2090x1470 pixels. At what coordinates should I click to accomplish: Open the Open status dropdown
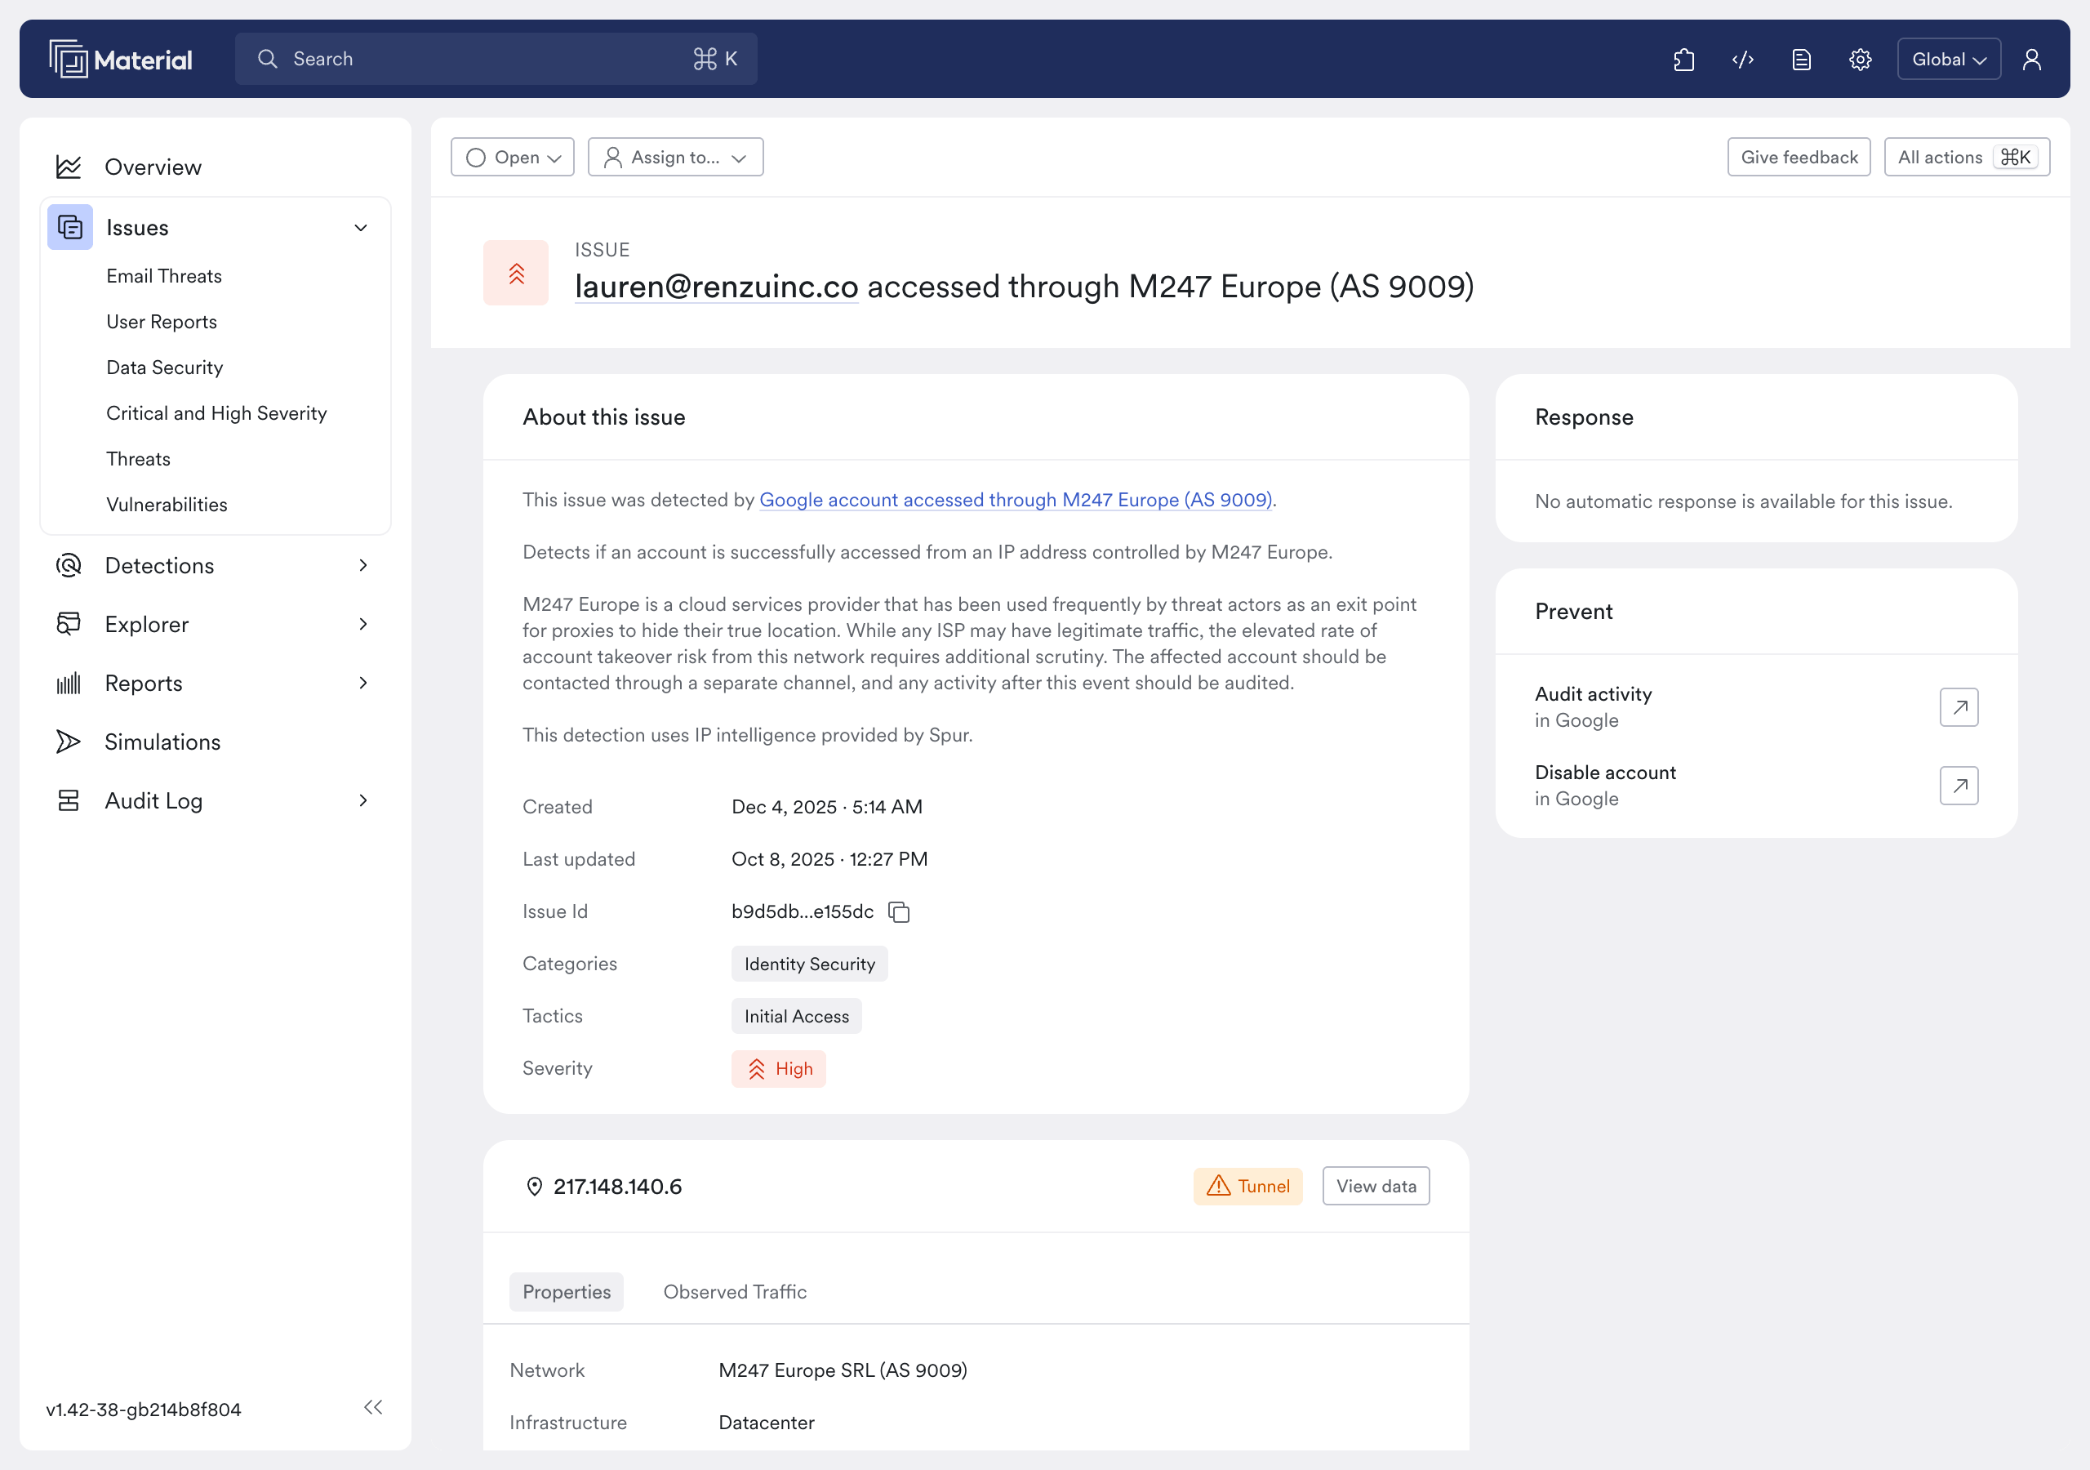513,158
